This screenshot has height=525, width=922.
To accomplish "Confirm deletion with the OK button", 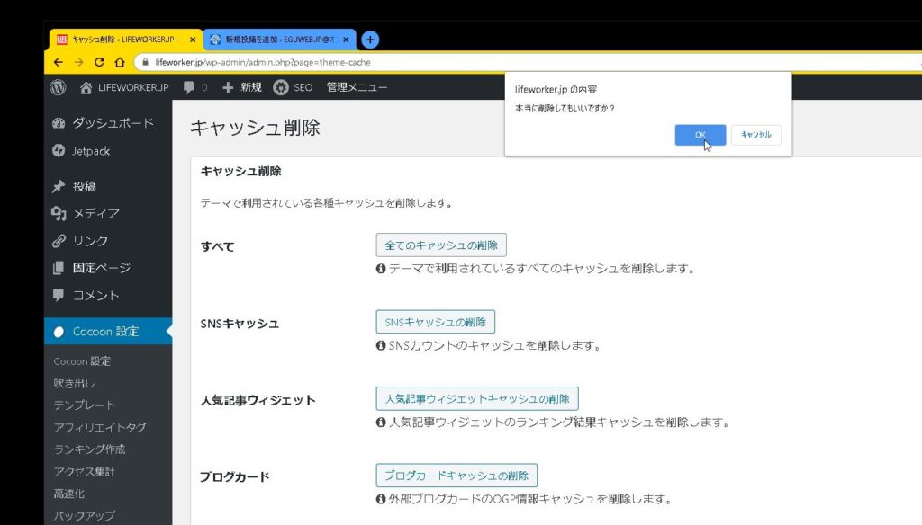I will [x=700, y=135].
